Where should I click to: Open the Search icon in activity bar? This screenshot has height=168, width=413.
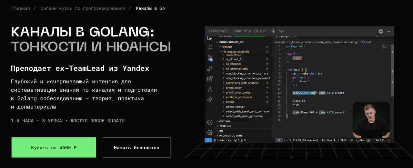(210, 48)
